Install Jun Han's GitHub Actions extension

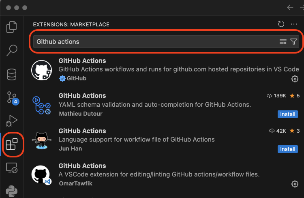click(x=288, y=149)
